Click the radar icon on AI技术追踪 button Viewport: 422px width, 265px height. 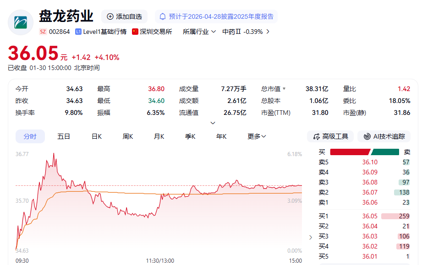[367, 136]
